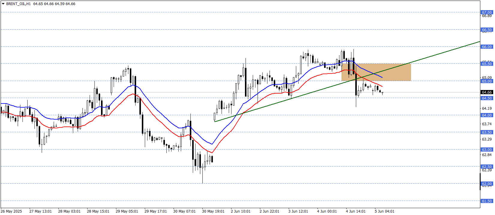Click the 29 May 17:01 time label
This screenshot has width=495, height=215.
[156, 211]
